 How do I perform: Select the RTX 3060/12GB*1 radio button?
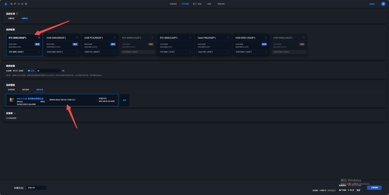(x=190, y=38)
